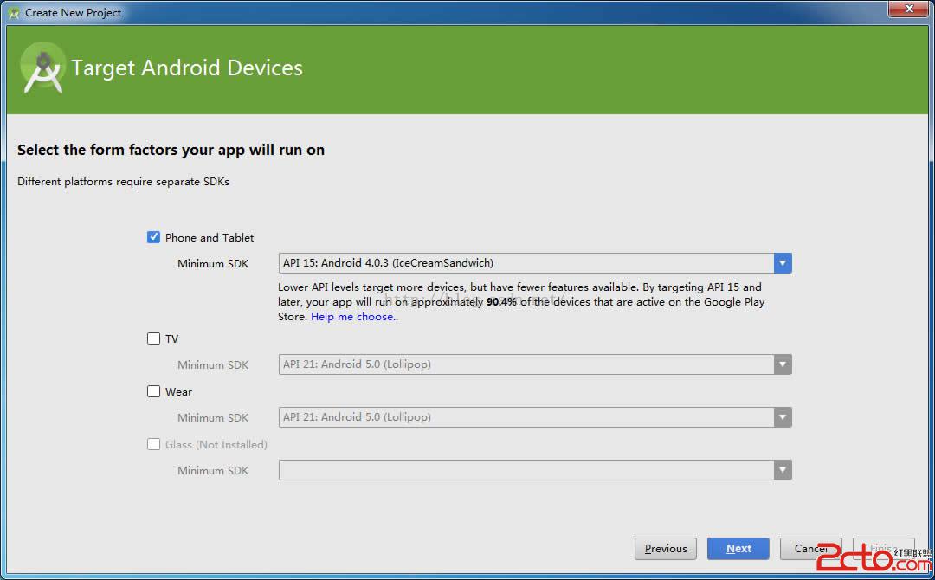Click the Glass (Not Installed) checkbox

[x=154, y=444]
